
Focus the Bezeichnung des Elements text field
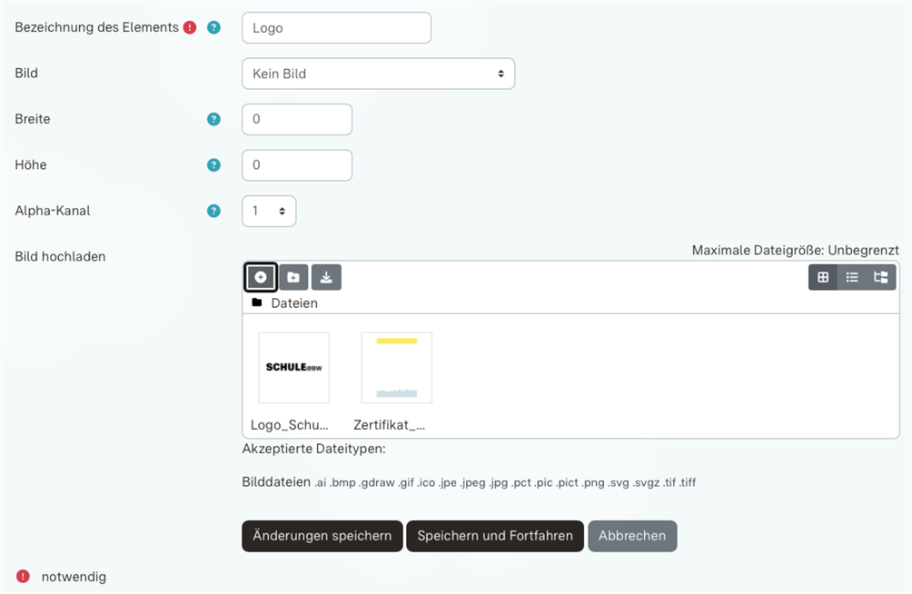tap(336, 28)
